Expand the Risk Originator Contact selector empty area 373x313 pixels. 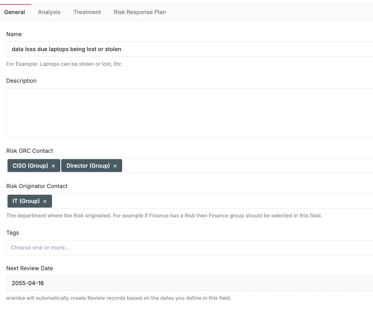tap(213, 201)
